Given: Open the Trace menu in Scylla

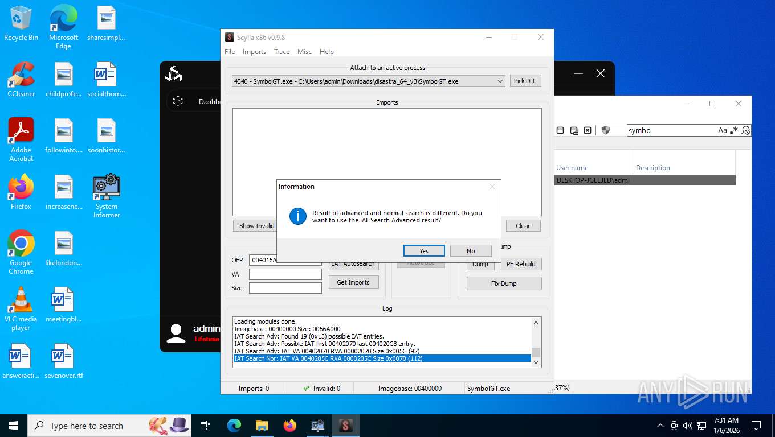Looking at the screenshot, I should 282,52.
